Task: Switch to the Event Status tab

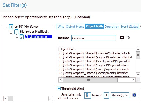Action: tap(129, 27)
